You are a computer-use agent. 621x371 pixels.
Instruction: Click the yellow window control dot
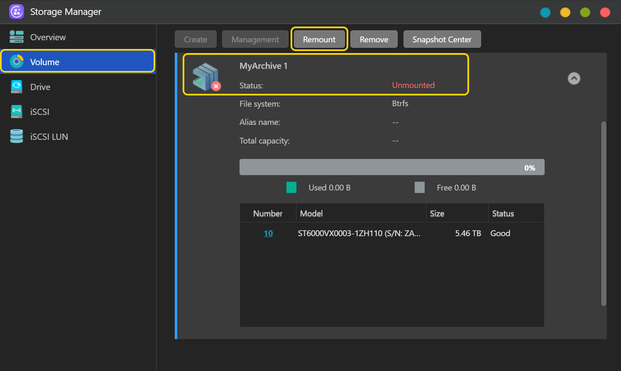(565, 12)
